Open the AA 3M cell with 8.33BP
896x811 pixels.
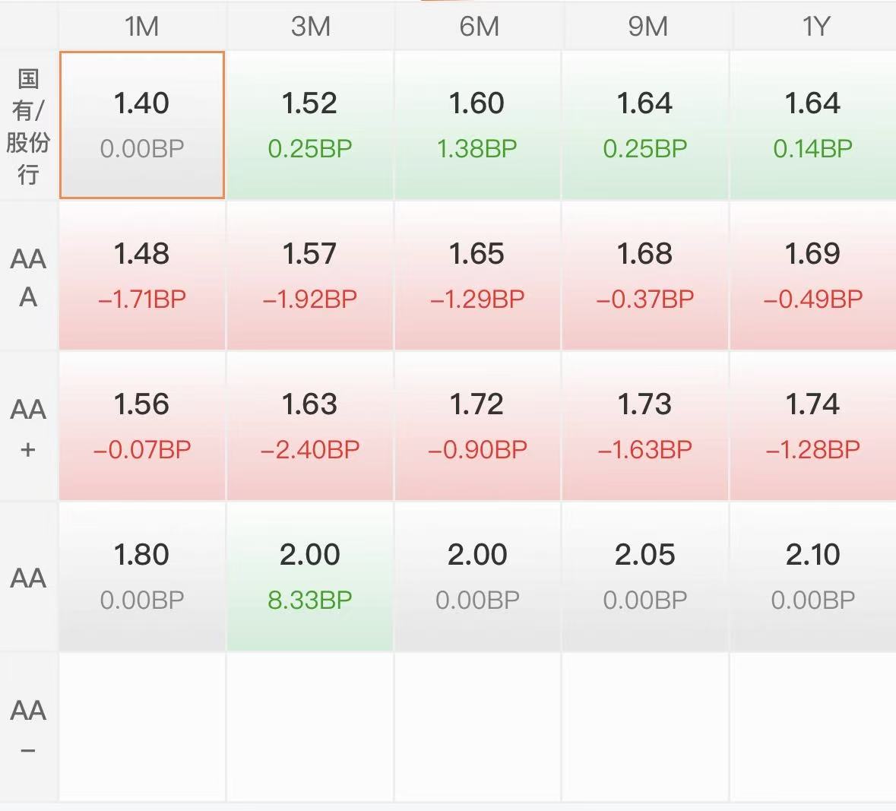[x=310, y=576]
